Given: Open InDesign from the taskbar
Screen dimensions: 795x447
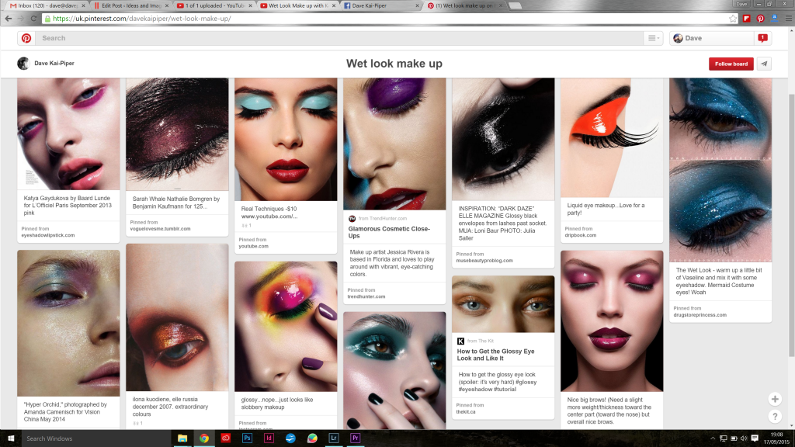Looking at the screenshot, I should click(269, 438).
